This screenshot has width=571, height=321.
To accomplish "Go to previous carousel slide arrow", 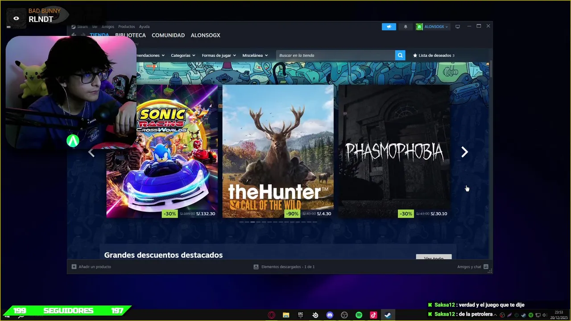I will [91, 152].
